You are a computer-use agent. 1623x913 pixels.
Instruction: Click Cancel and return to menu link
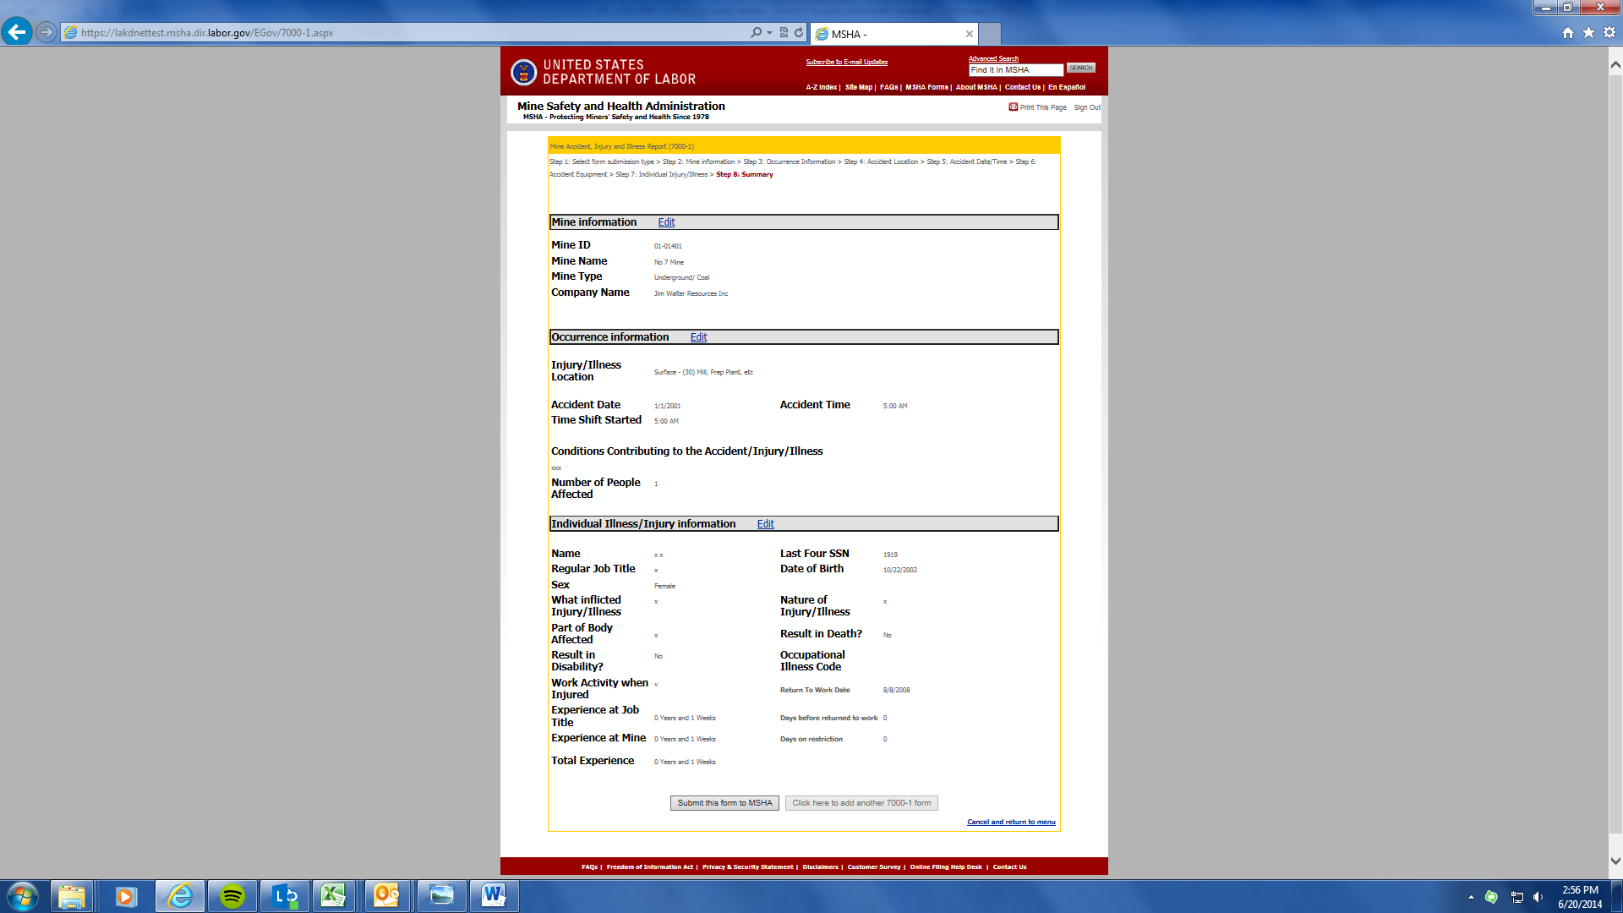1011,822
